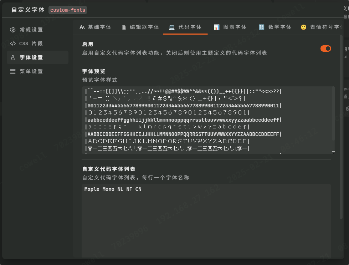The image size is (349, 265).
Task: Click the 1234 numbers icon on 数学字体 tab
Action: pos(261,27)
